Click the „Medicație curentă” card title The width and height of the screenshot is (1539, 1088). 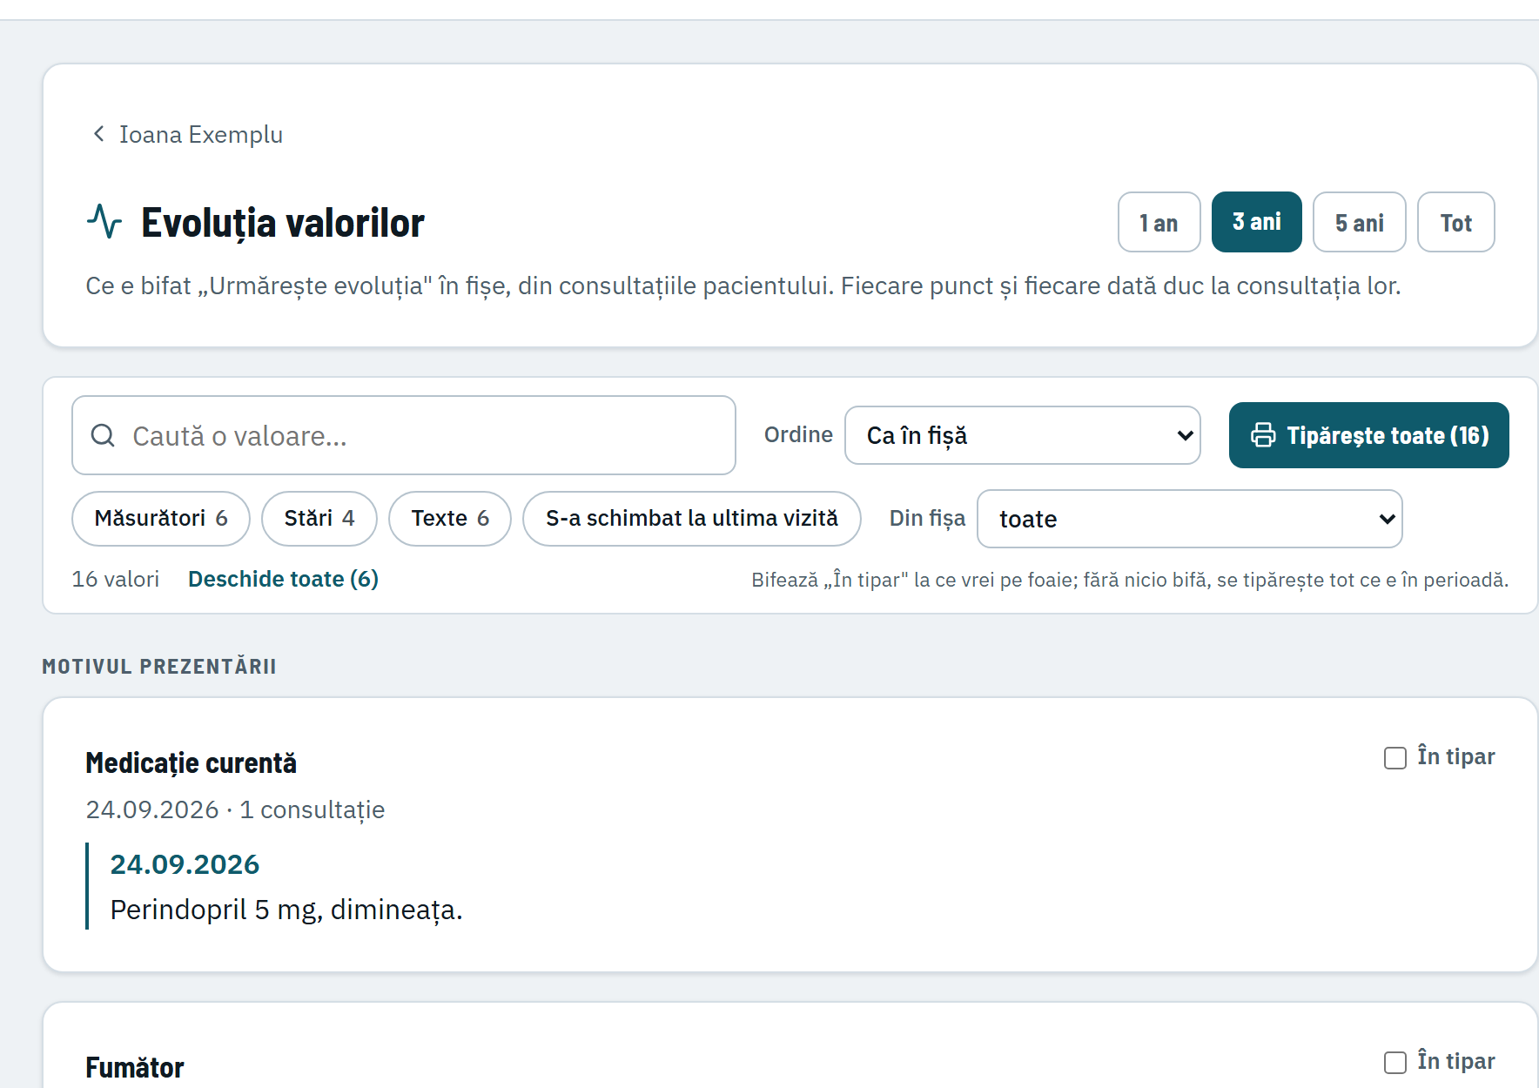coord(192,763)
